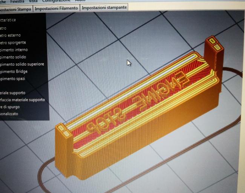This screenshot has width=245, height=193.
Task: Click the 'rfaccia materiale supporto' legend entry
Action: [23, 100]
